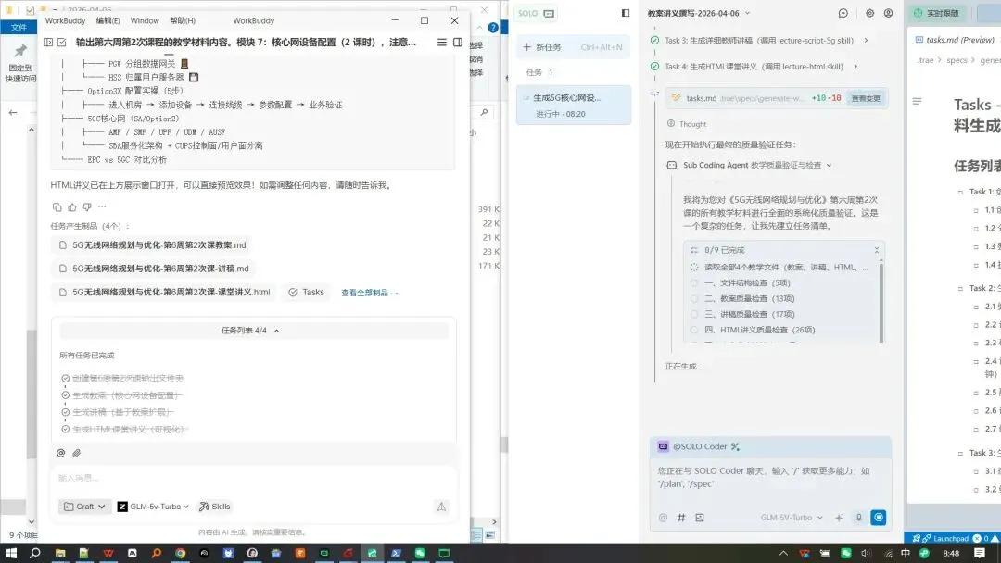The image size is (1001, 563).
Task: Open Trae settings gear
Action: (x=869, y=13)
